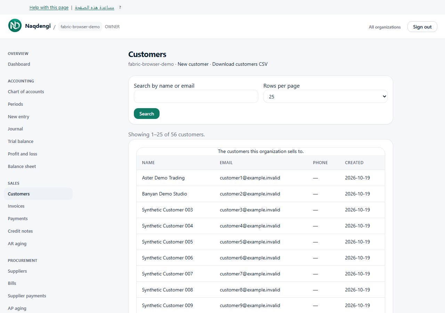445x313 pixels.
Task: View the Profit and loss report
Action: point(23,154)
